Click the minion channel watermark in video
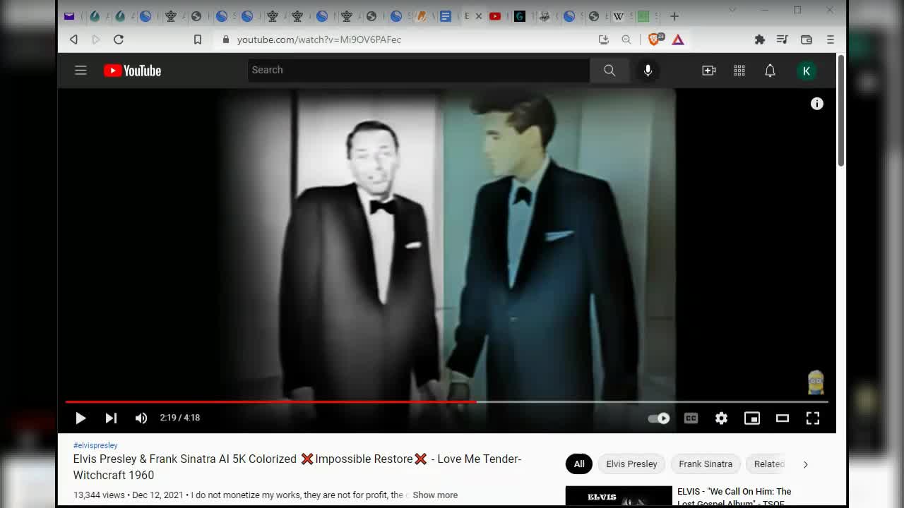The image size is (904, 508). pos(816,382)
